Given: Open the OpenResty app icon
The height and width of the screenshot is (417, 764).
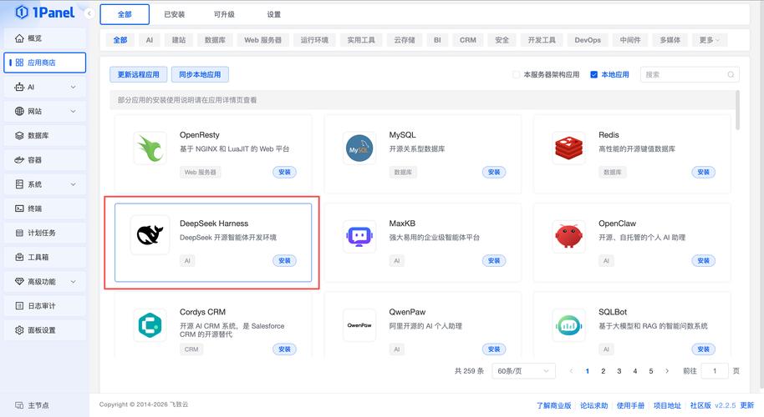Looking at the screenshot, I should point(150,148).
